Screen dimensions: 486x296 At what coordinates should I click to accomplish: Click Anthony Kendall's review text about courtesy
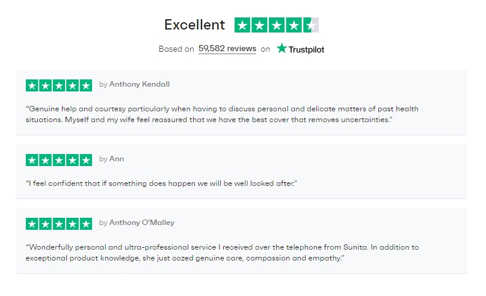(x=222, y=114)
